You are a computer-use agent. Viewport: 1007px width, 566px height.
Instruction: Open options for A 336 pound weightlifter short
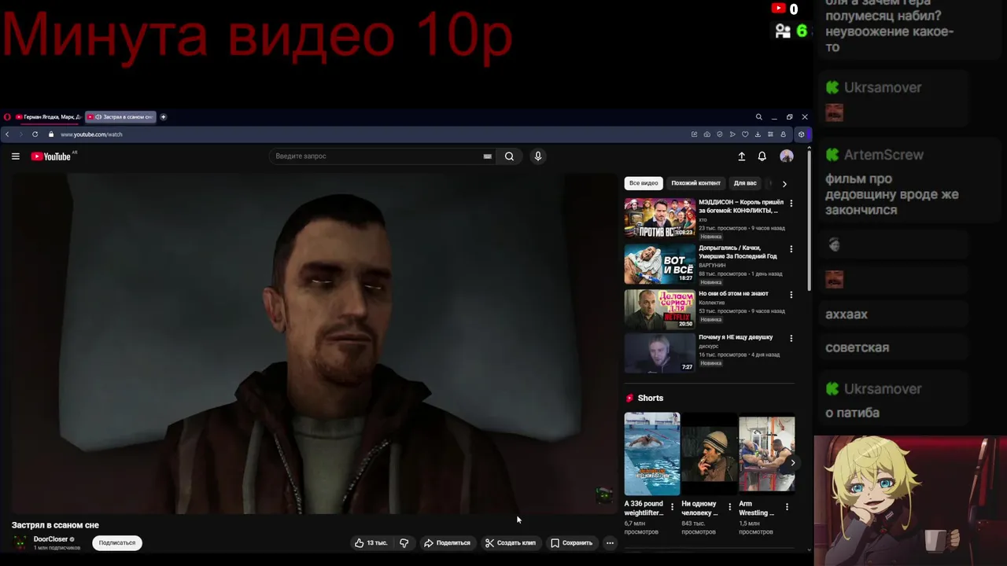point(672,507)
